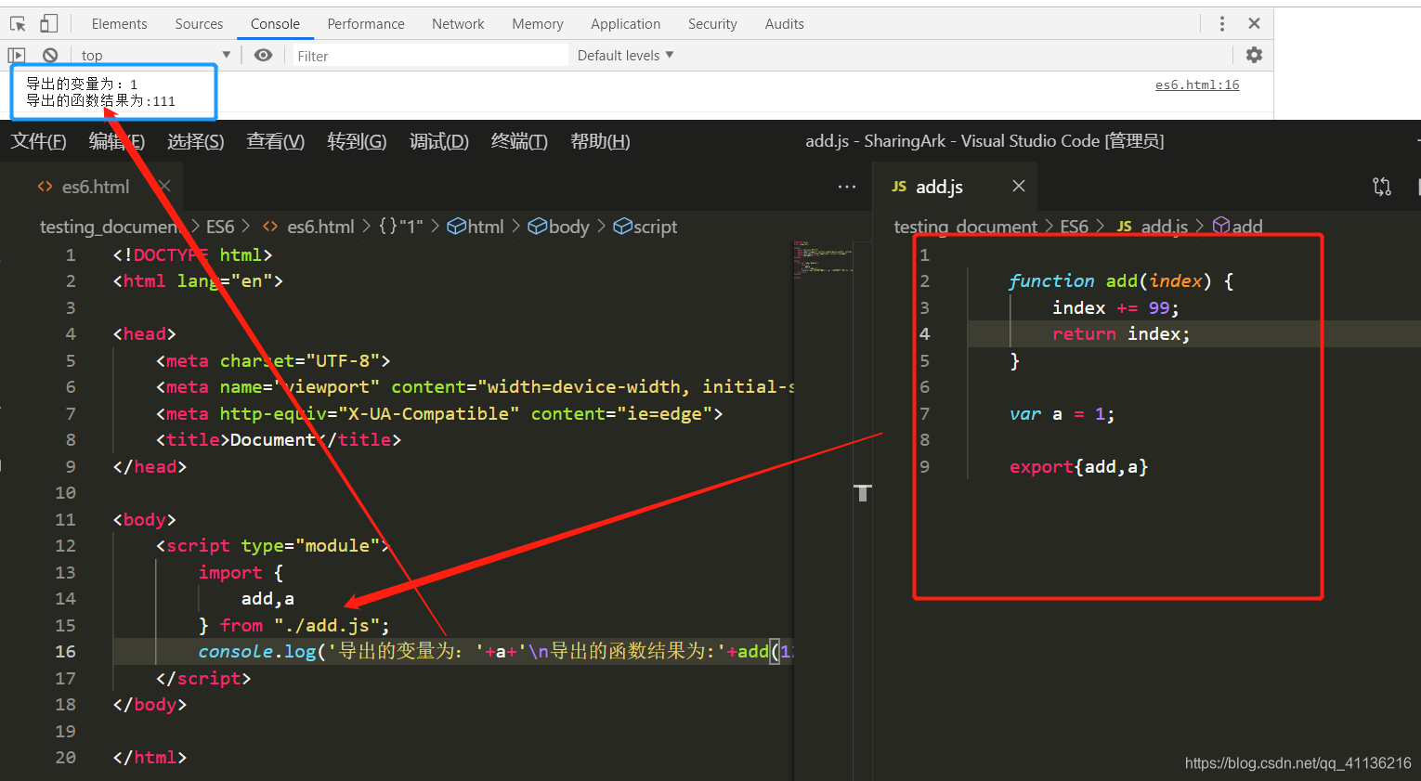Clear the console with the ban icon

[50, 55]
